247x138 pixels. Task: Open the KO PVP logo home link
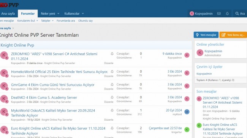click(x=9, y=5)
